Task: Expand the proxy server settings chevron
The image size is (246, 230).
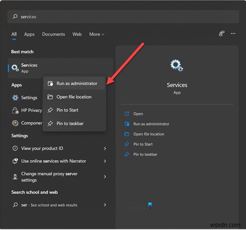Action: (105, 177)
